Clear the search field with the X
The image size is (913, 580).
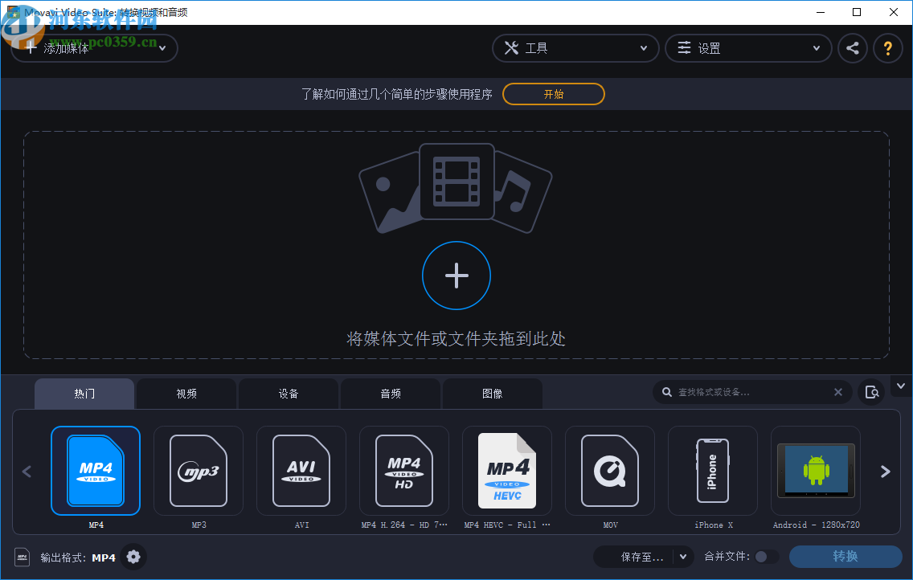tap(838, 391)
